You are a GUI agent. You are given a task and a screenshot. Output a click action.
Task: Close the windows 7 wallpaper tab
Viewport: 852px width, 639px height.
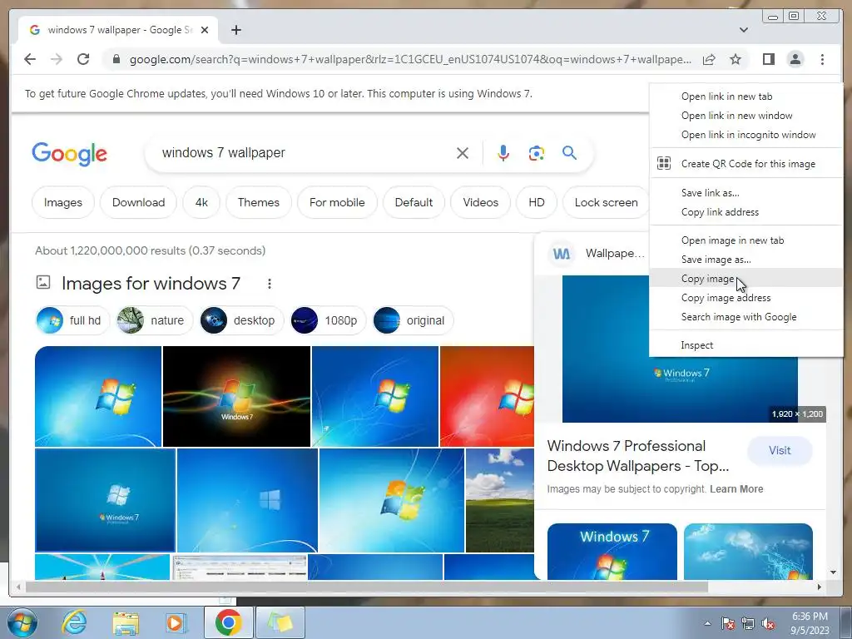205,30
